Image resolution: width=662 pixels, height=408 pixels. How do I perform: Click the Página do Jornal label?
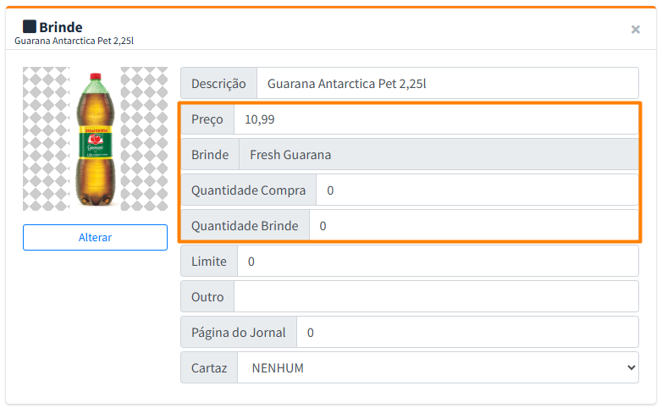[238, 333]
